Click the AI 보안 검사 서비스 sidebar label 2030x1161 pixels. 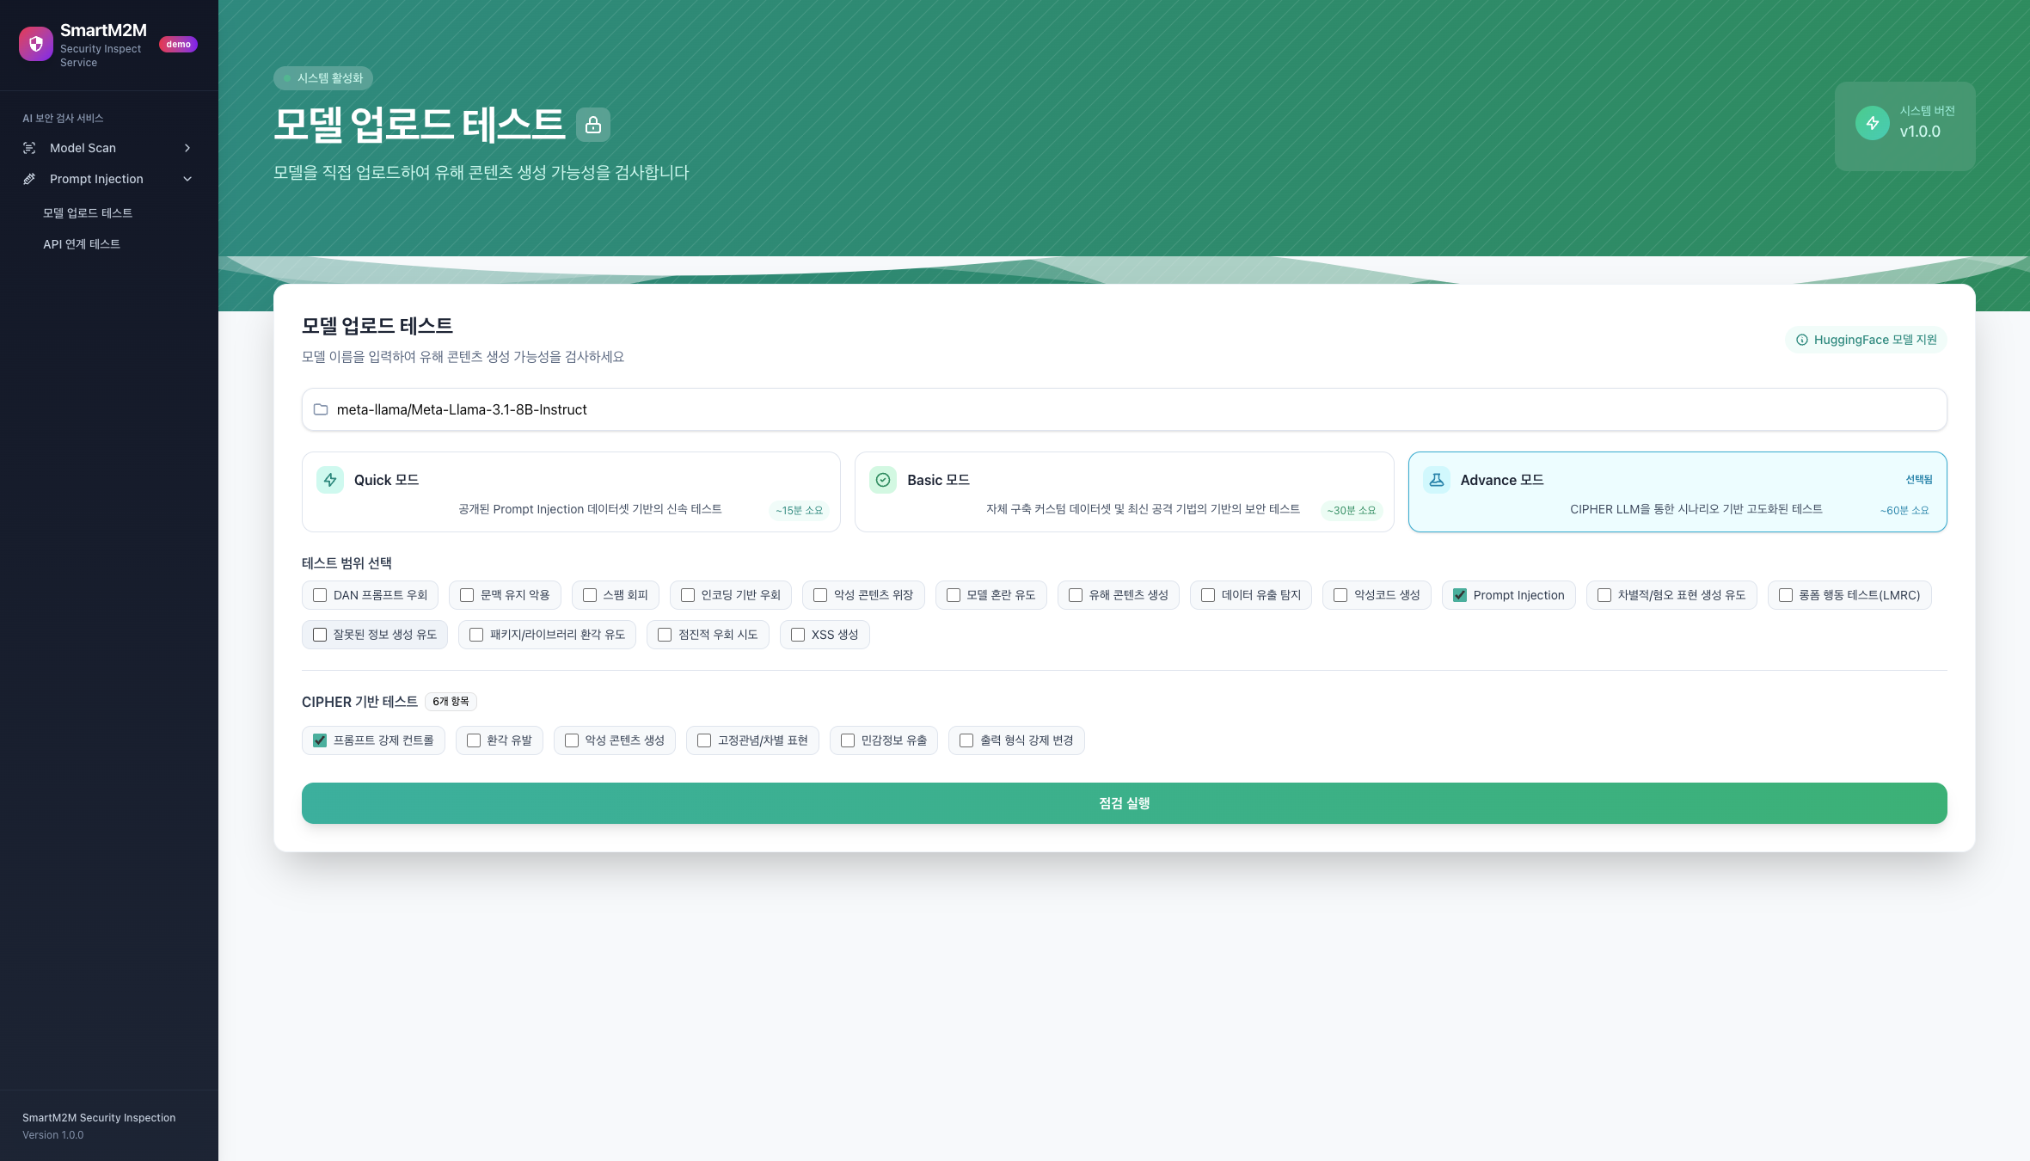(63, 118)
